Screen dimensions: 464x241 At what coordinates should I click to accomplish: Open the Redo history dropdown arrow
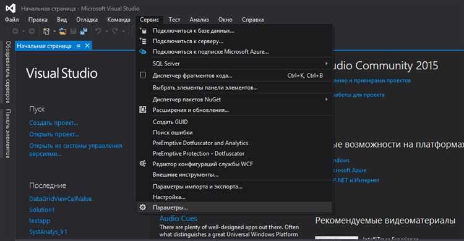(123, 31)
